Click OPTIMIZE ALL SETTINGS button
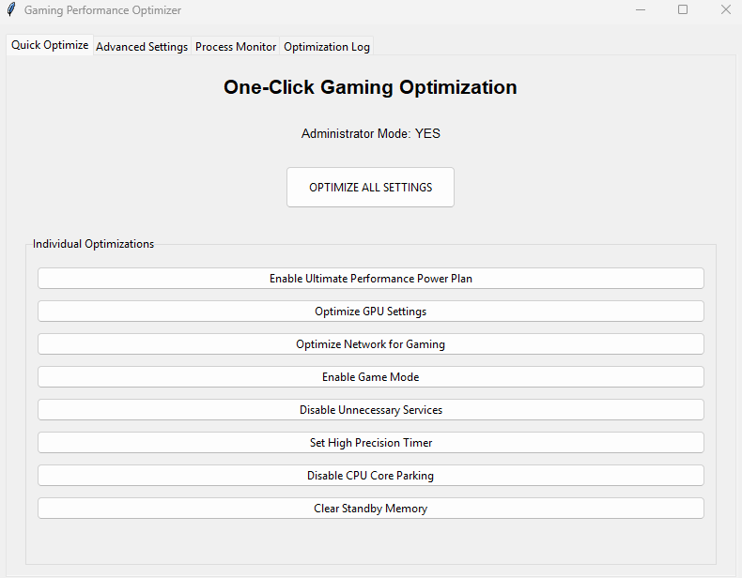This screenshot has height=578, width=742. pyautogui.click(x=370, y=187)
